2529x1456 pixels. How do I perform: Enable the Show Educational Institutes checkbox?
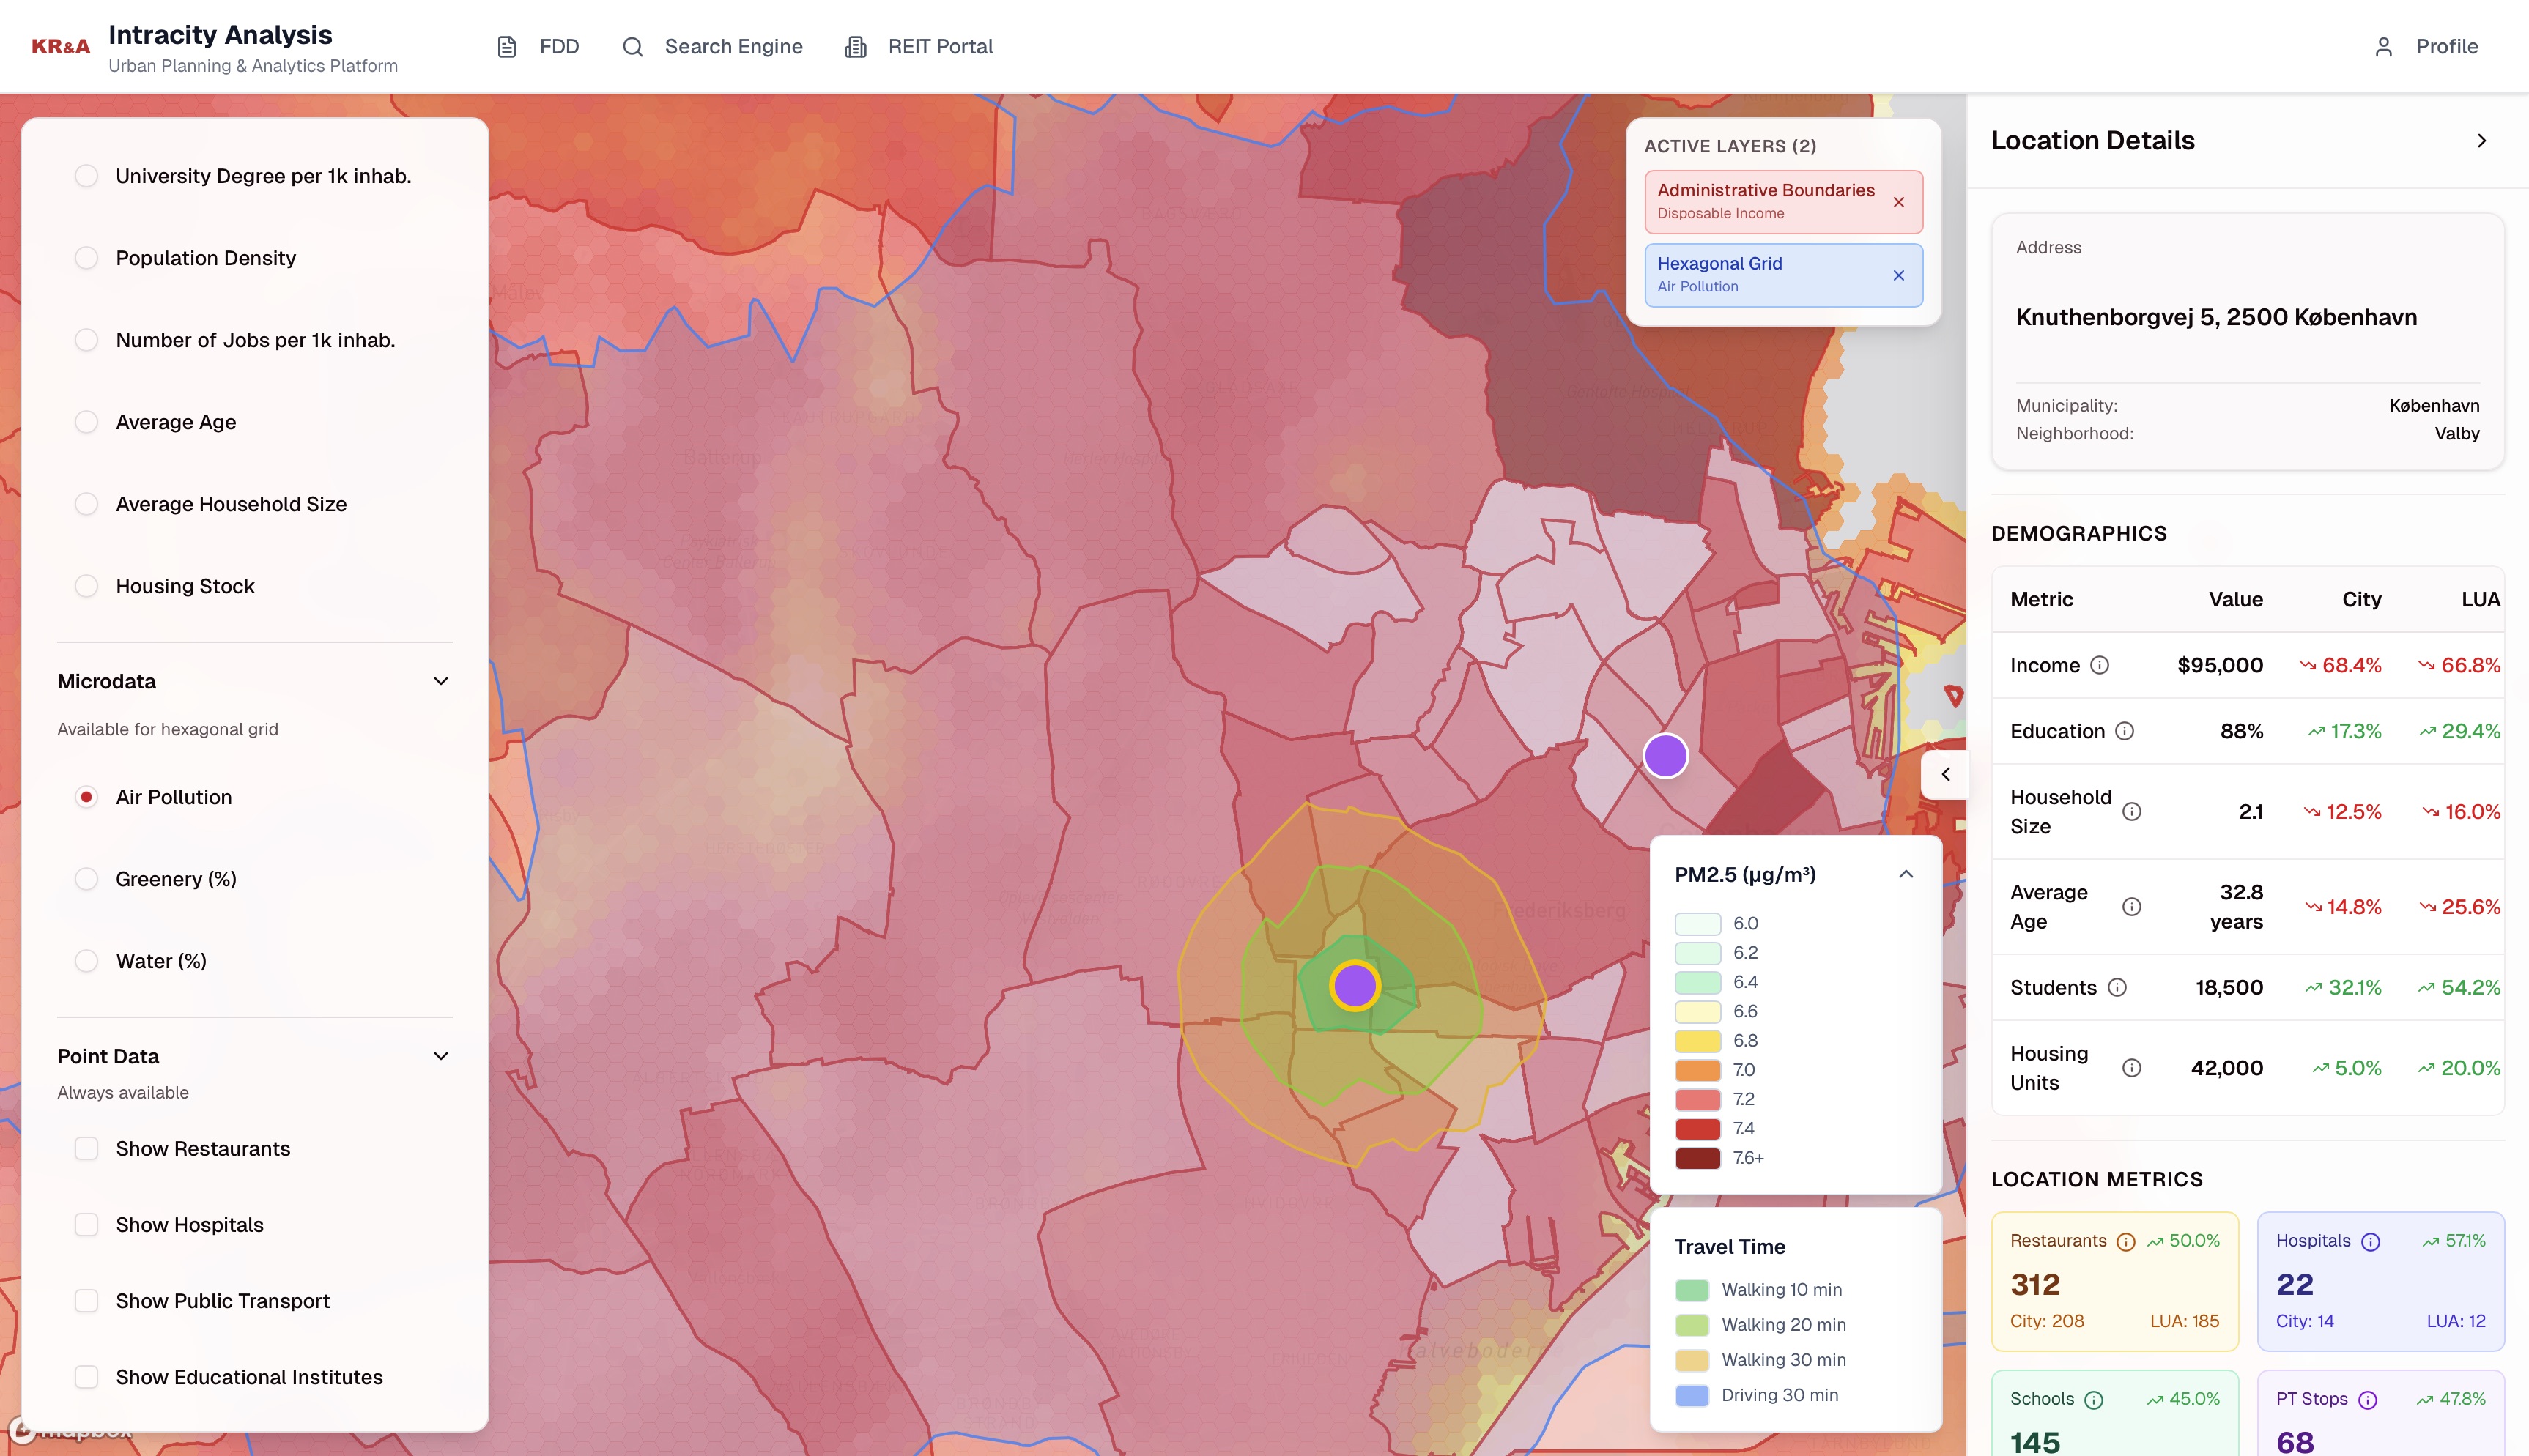click(87, 1377)
